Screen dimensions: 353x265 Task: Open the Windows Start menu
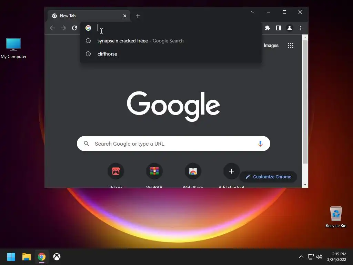11,257
